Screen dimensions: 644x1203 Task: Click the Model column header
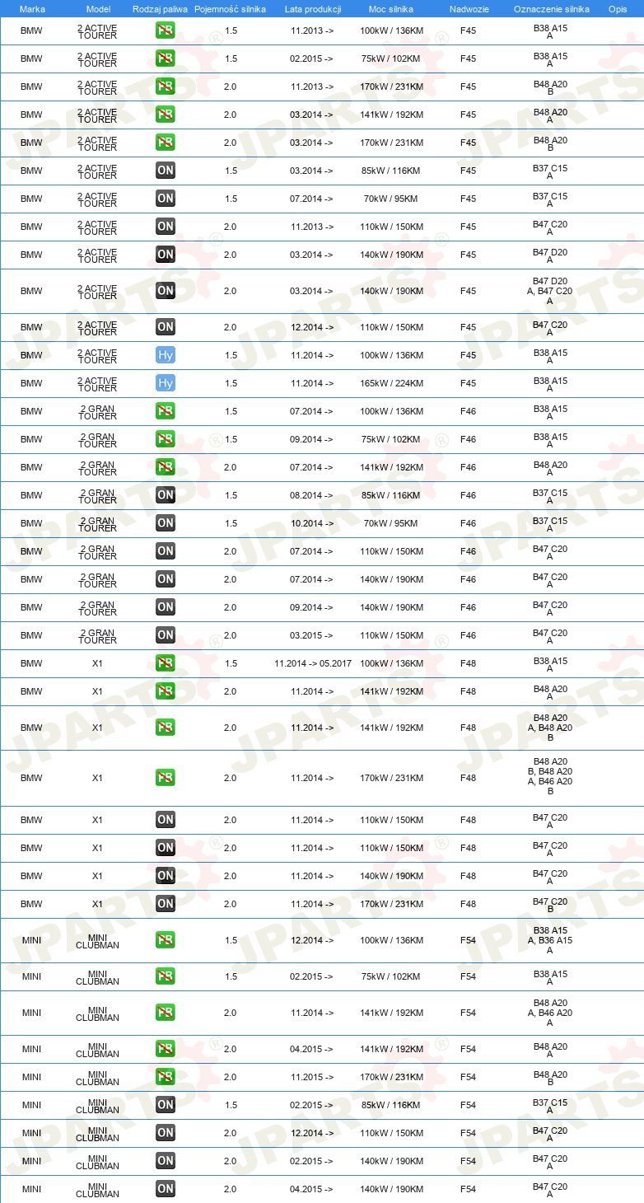pos(98,9)
